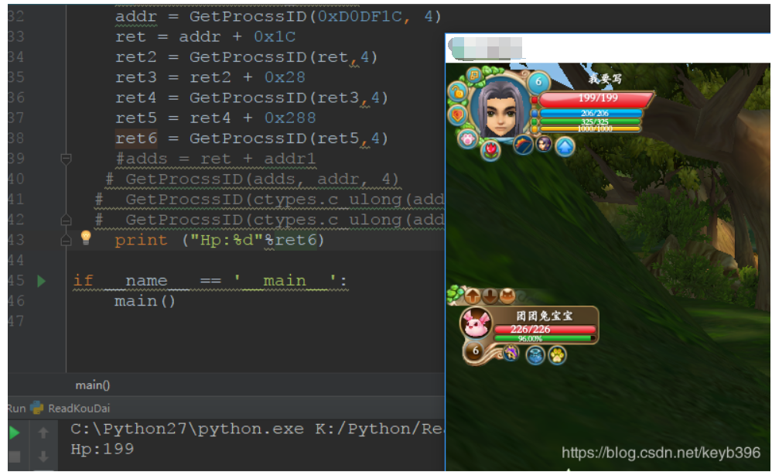The height and width of the screenshot is (472, 772).
Task: Click the python.exe command line in console
Action: pyautogui.click(x=257, y=429)
